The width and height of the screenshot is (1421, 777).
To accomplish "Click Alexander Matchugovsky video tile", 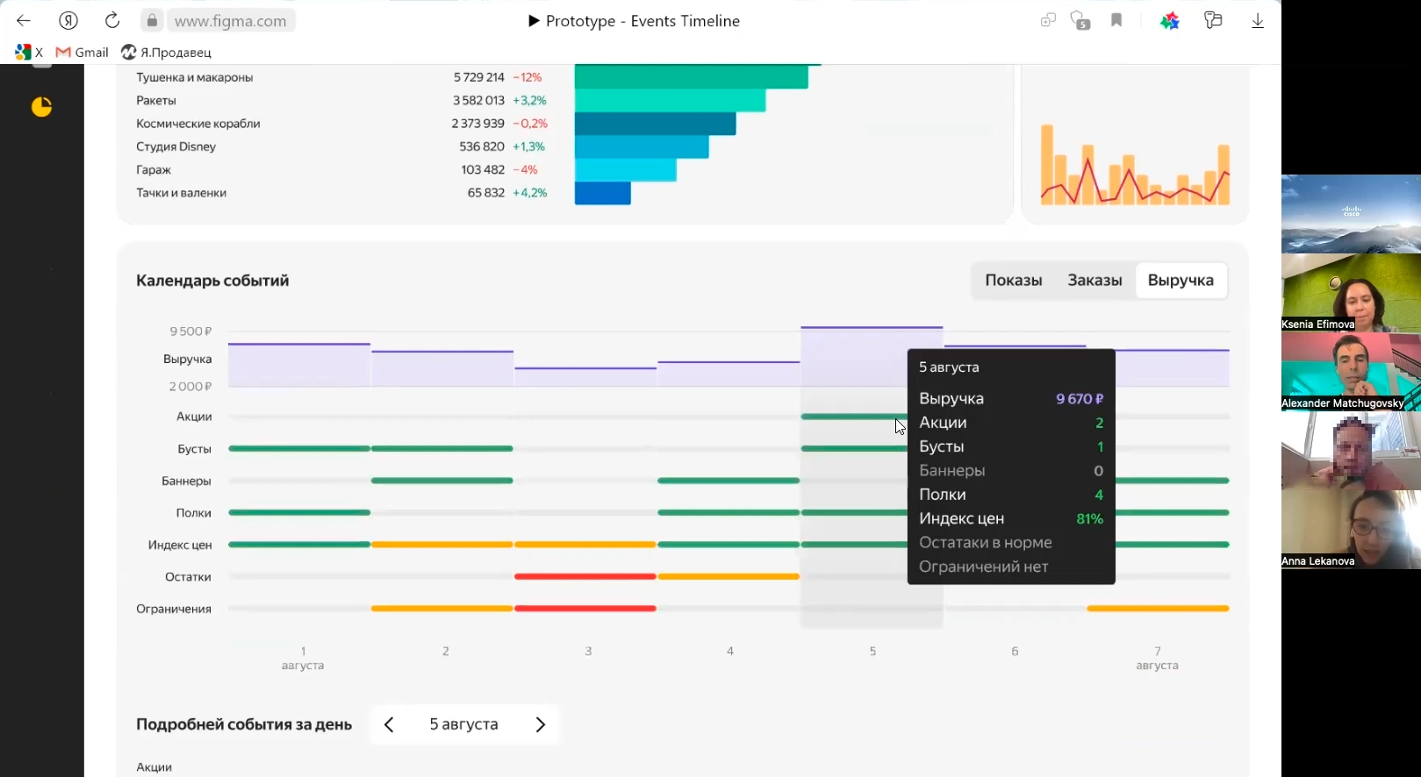I will click(1351, 372).
